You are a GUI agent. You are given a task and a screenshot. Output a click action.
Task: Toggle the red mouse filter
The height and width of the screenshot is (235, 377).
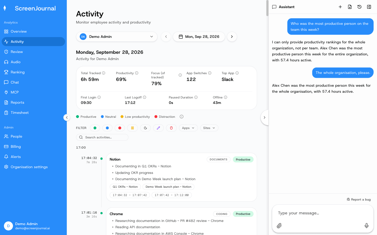tap(171, 128)
